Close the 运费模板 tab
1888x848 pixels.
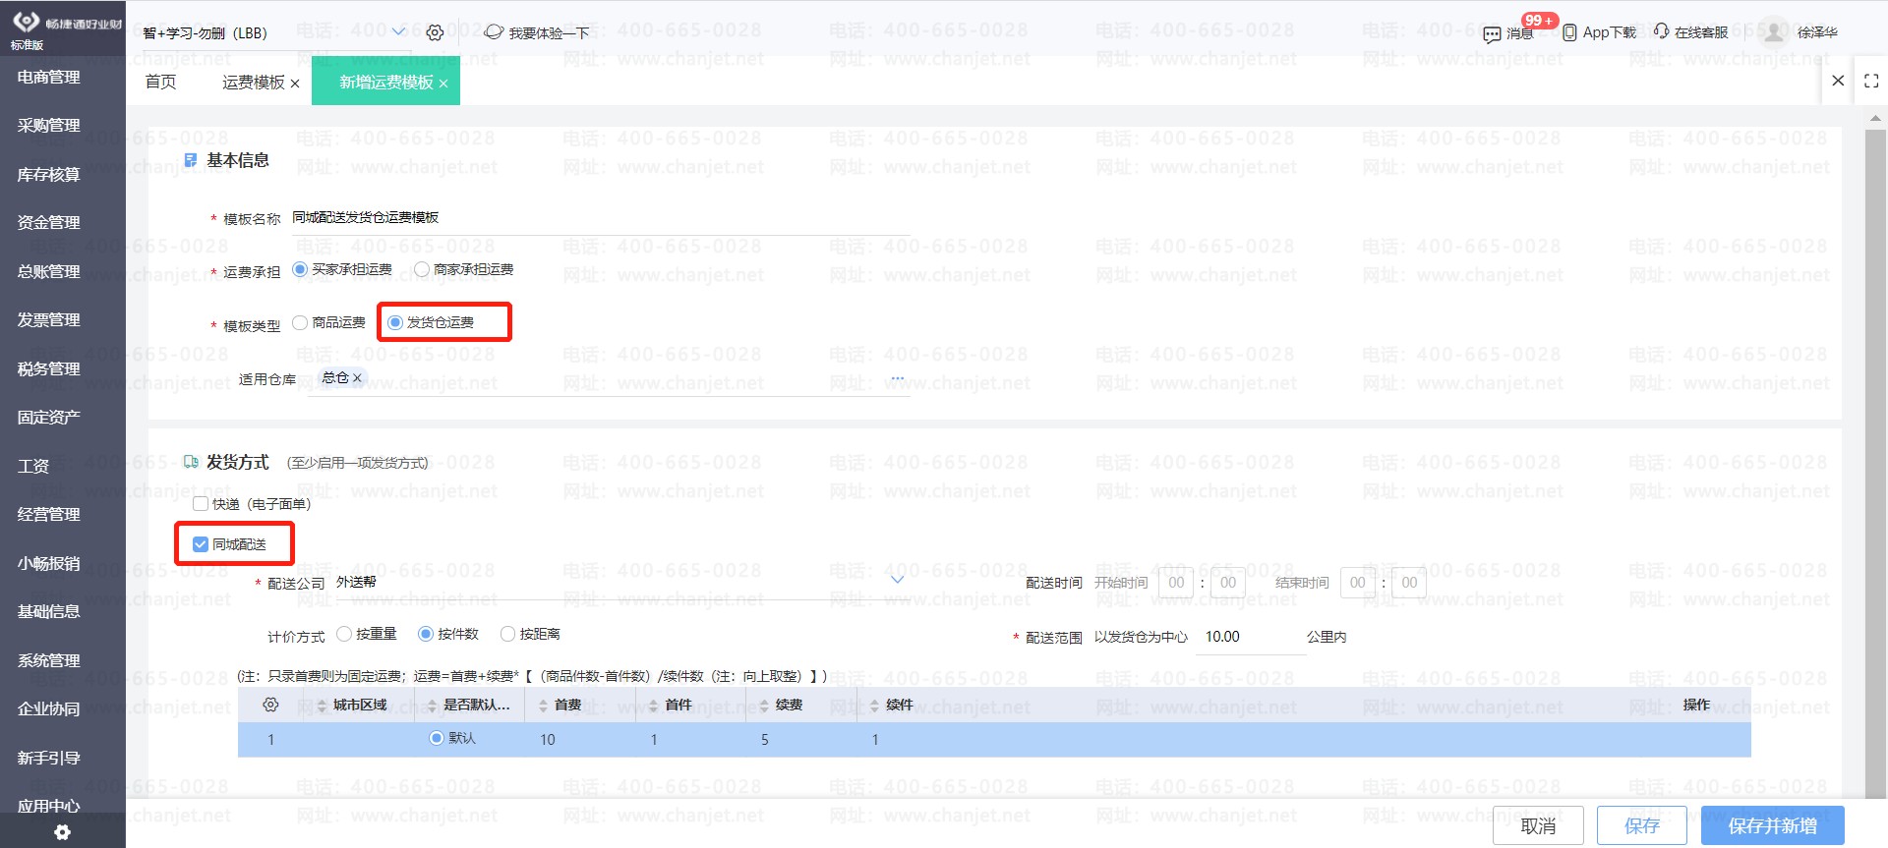click(x=295, y=84)
